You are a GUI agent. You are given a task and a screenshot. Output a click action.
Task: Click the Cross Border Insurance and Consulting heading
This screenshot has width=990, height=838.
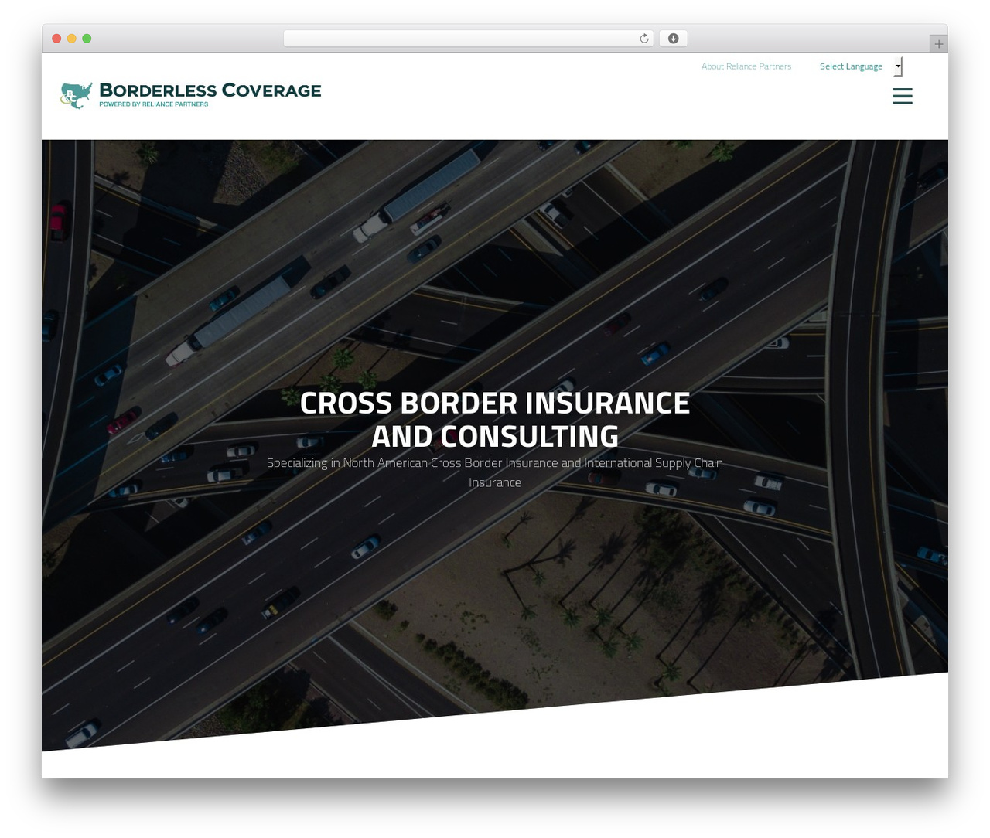pos(495,420)
